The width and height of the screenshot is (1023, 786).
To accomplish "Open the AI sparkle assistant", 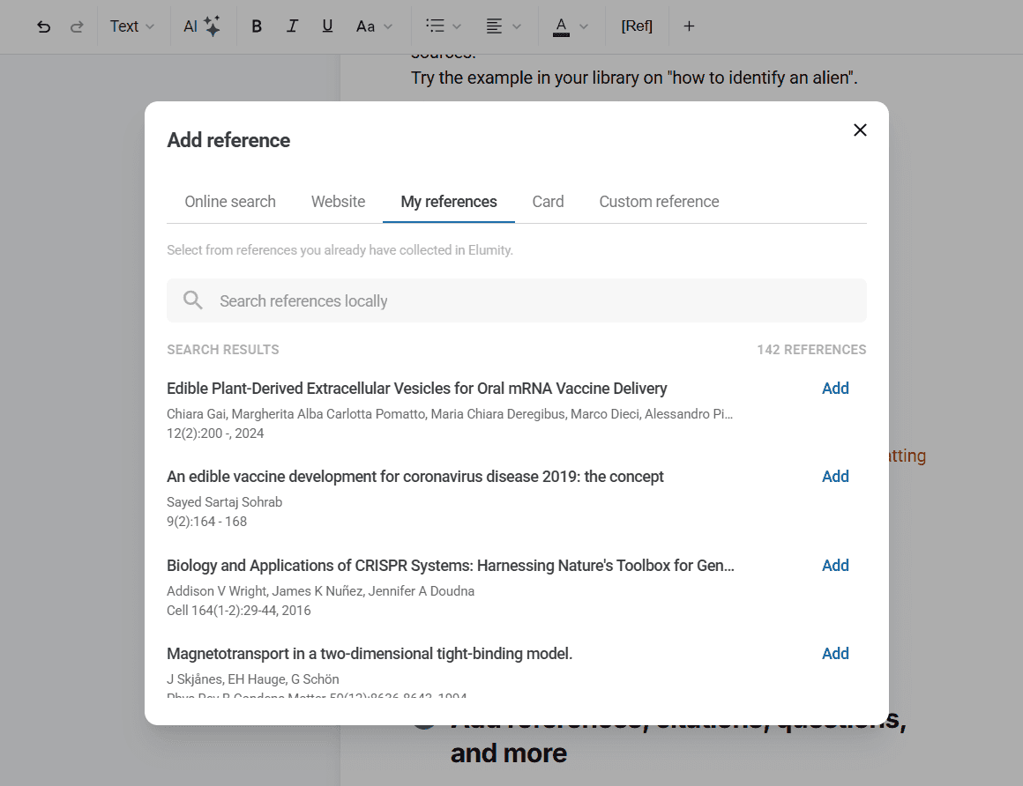I will [x=202, y=26].
